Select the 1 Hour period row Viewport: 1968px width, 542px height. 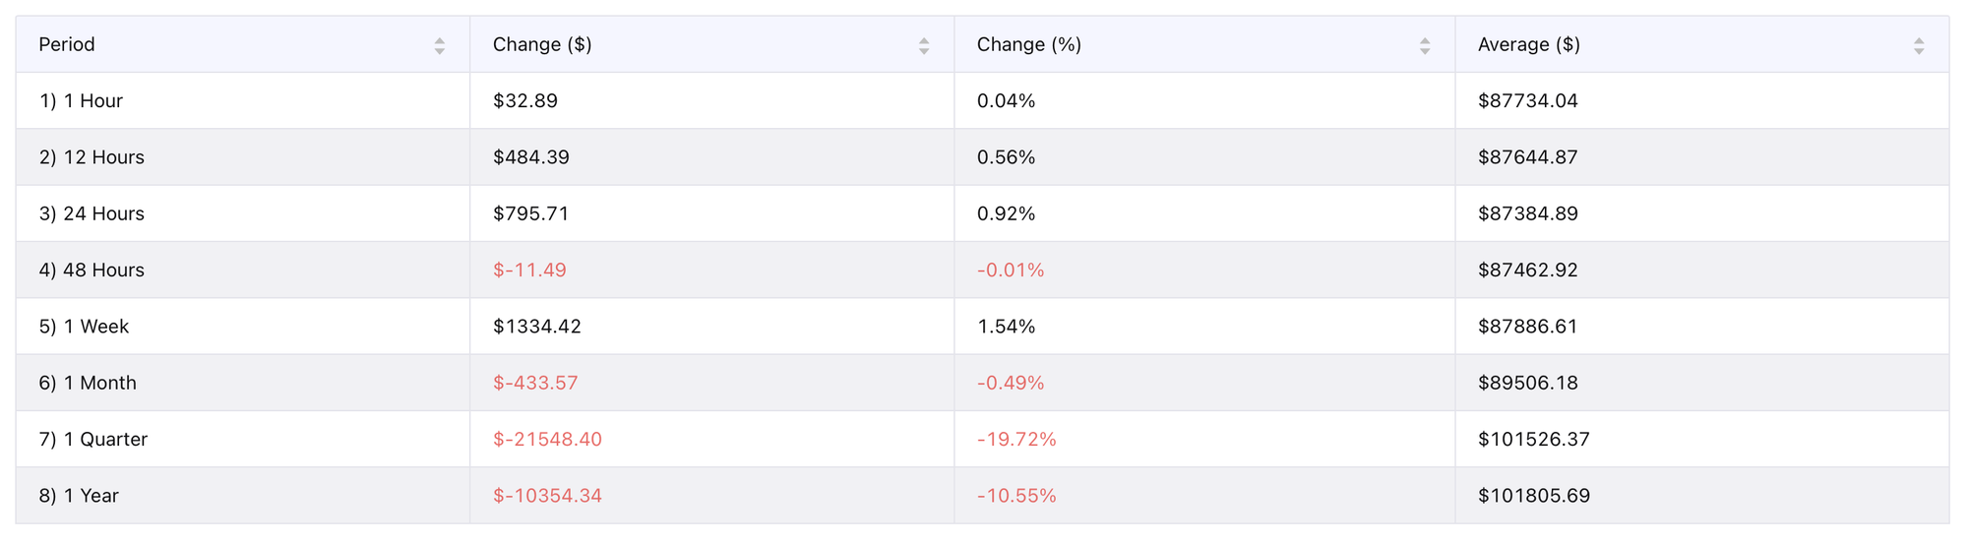pos(81,100)
